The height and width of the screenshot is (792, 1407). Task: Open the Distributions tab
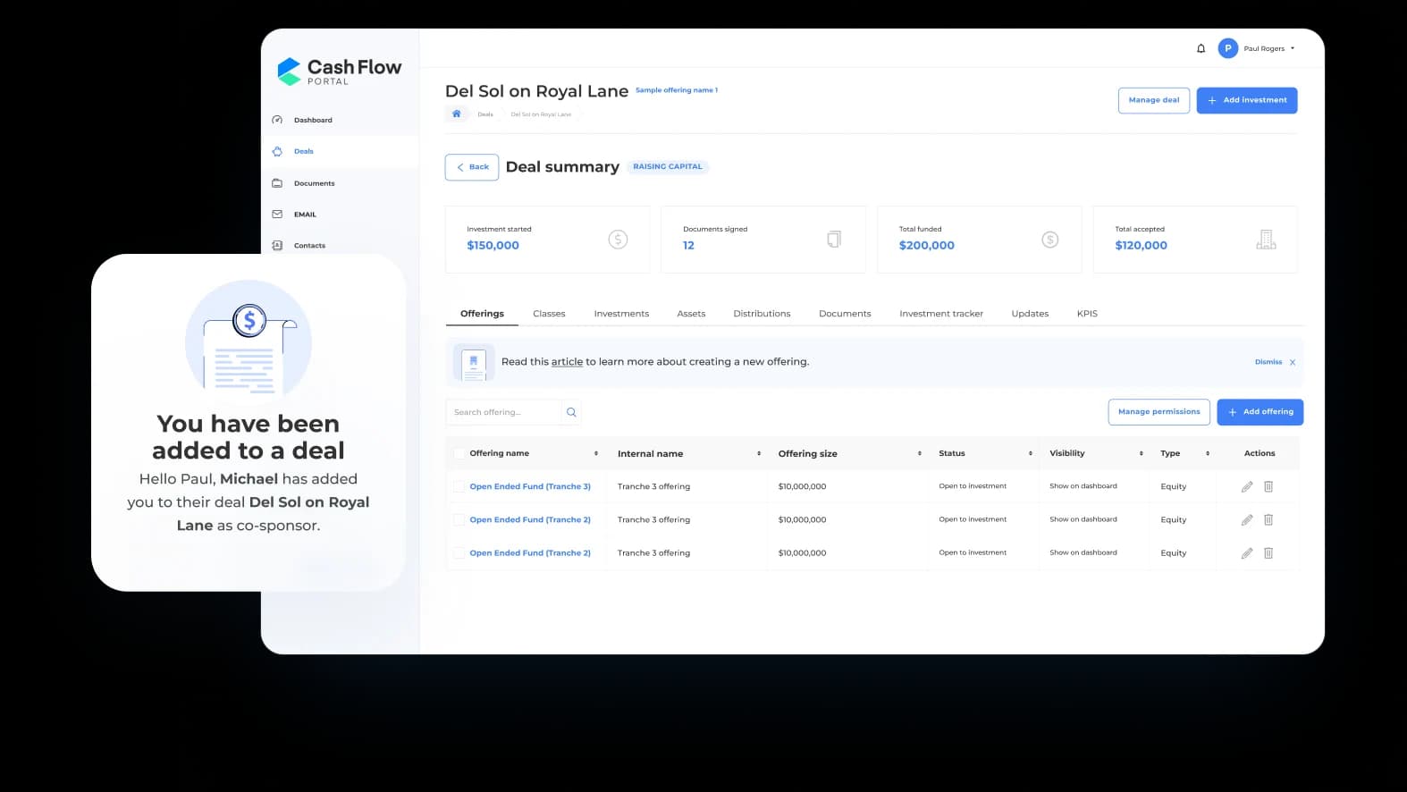click(x=762, y=314)
